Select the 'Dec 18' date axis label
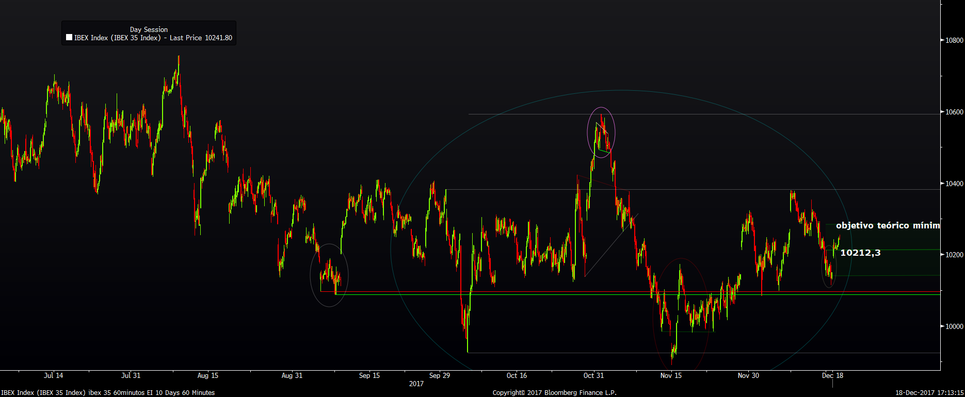This screenshot has height=397, width=965. coord(832,375)
